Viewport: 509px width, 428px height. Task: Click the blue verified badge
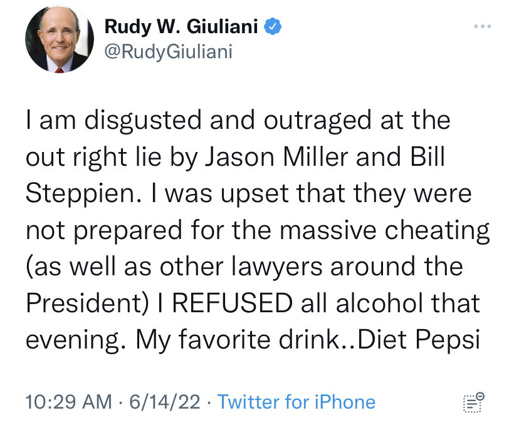pos(271,26)
